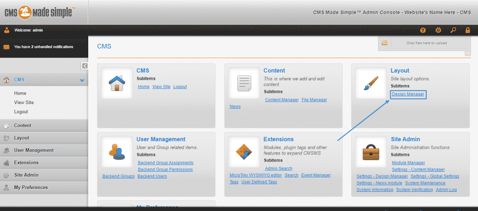Click the User Management icon in sidebar
478x211 pixels.
pos(6,150)
